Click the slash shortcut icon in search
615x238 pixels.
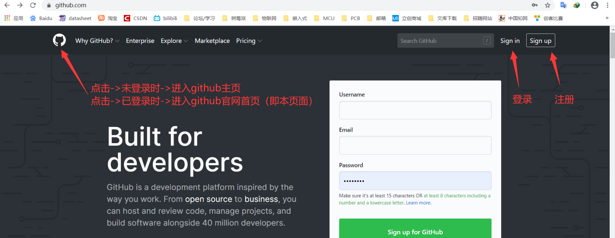pos(487,41)
